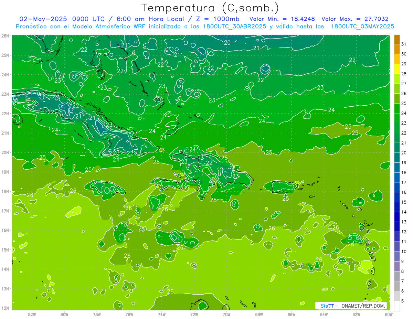413x319 pixels.
Task: Click 'Valor Min. = 18.4248' value
Action: [x=282, y=19]
